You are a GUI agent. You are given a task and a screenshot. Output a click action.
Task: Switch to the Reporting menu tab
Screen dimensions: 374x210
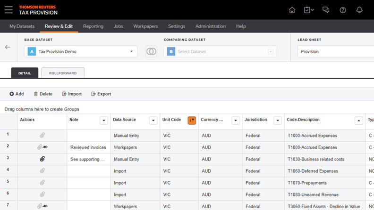[93, 26]
